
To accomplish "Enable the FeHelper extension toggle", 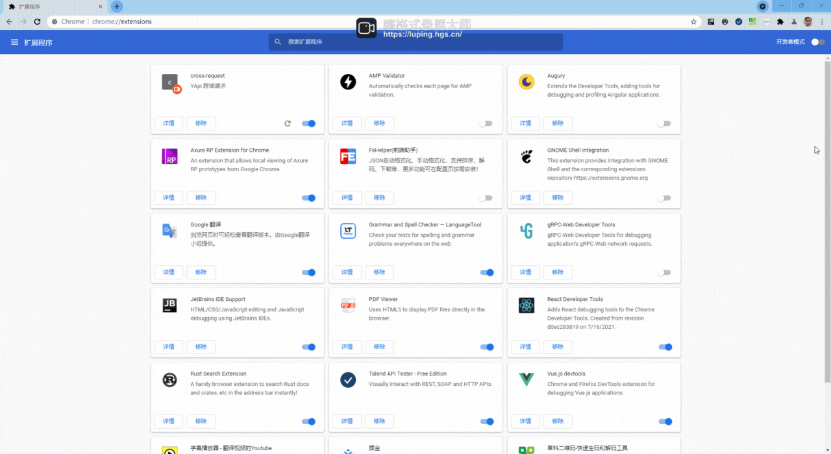I will tap(486, 198).
